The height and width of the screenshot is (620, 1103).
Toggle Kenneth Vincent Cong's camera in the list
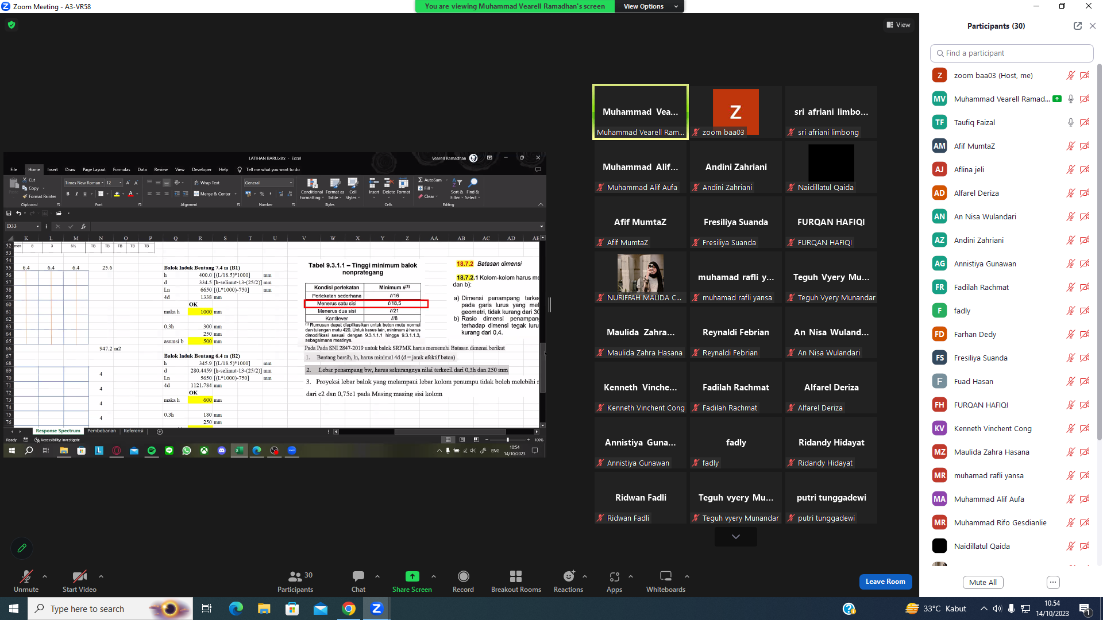1085,428
